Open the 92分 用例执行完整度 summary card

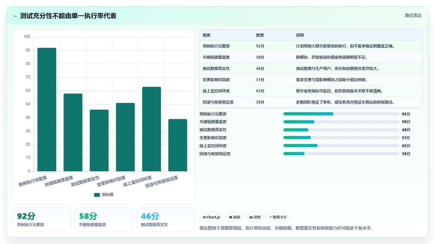pos(42,219)
